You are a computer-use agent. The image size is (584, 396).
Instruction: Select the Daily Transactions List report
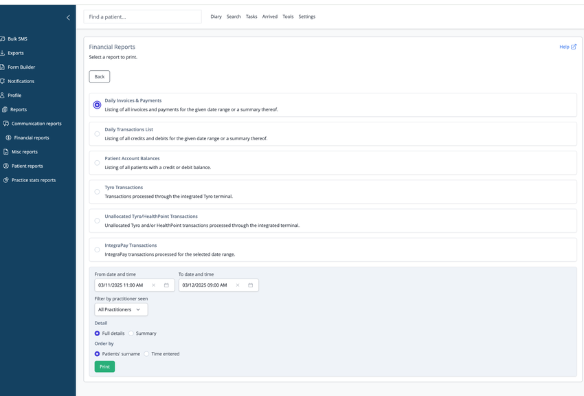[97, 134]
